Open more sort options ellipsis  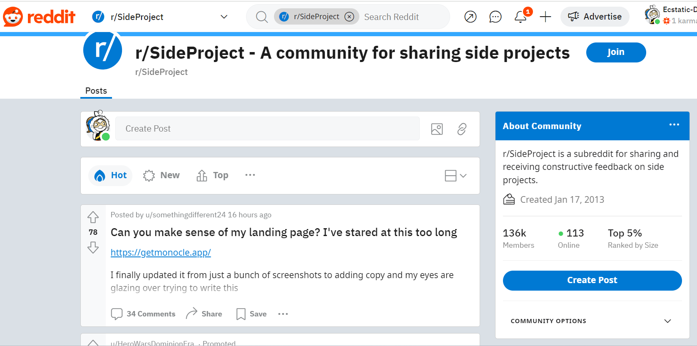(250, 175)
